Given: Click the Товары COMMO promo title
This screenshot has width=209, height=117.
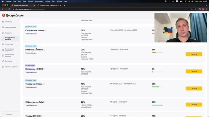Looking at the screenshot, I should [x=33, y=116].
